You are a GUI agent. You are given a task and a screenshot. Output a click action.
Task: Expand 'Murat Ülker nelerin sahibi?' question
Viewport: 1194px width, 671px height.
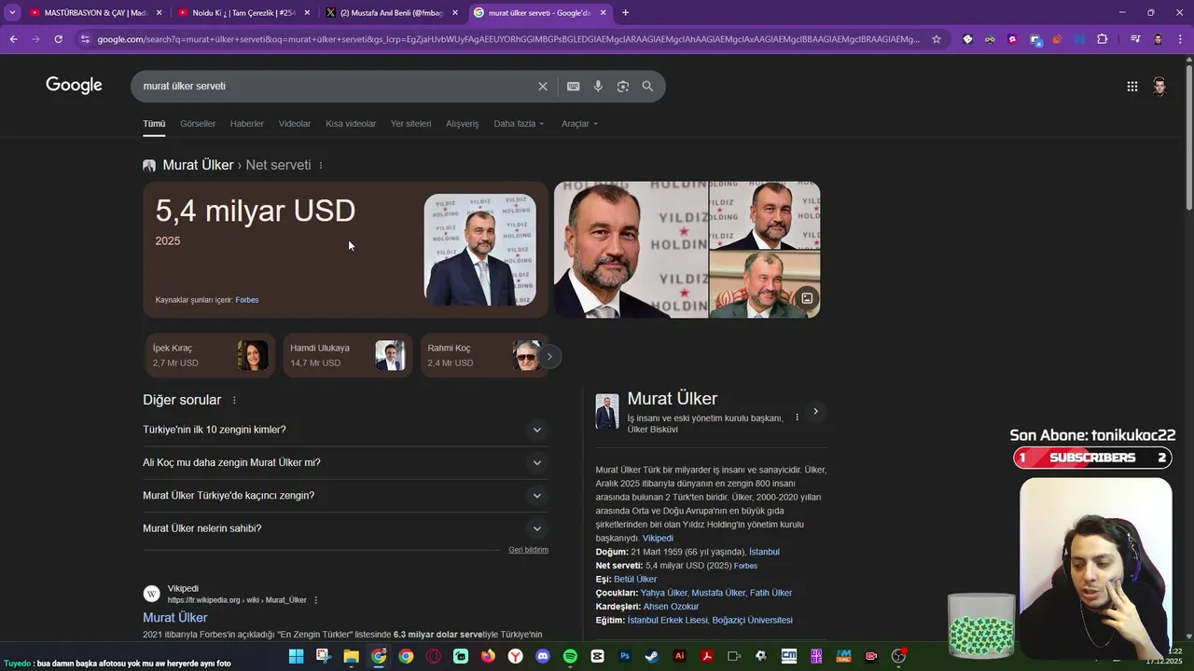(345, 528)
